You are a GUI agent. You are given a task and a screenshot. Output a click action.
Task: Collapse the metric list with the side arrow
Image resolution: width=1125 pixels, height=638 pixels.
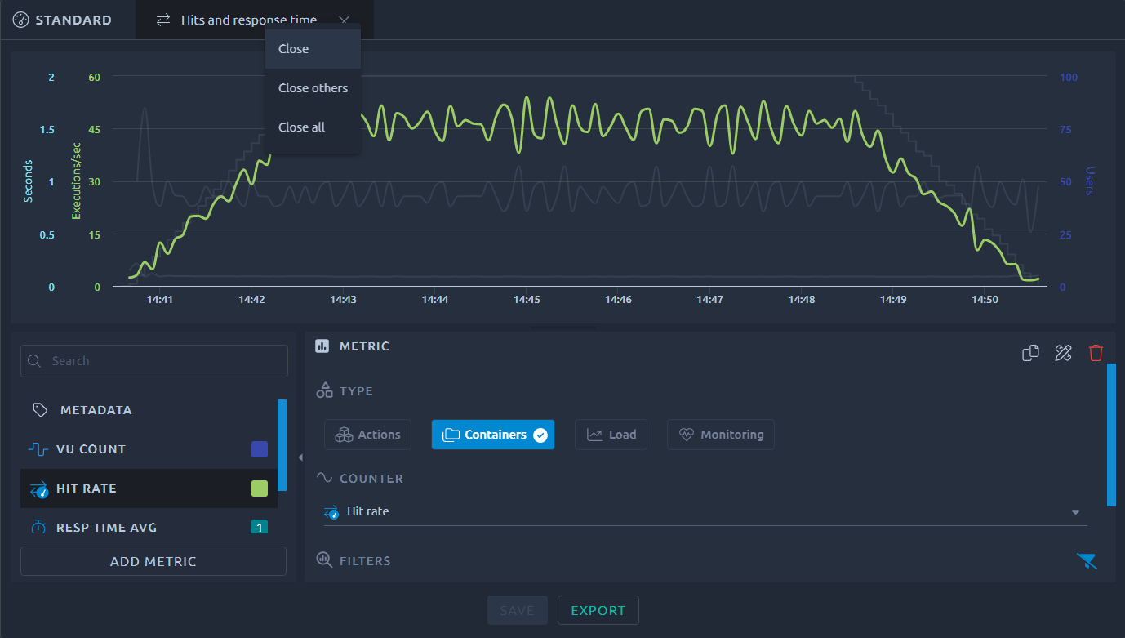tap(300, 457)
